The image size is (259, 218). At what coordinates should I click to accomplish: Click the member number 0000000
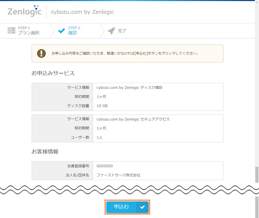coord(105,166)
